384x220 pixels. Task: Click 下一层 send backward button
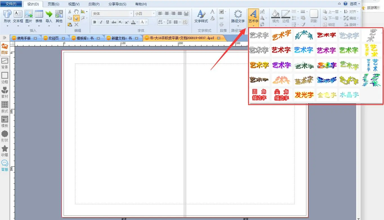(332, 18)
